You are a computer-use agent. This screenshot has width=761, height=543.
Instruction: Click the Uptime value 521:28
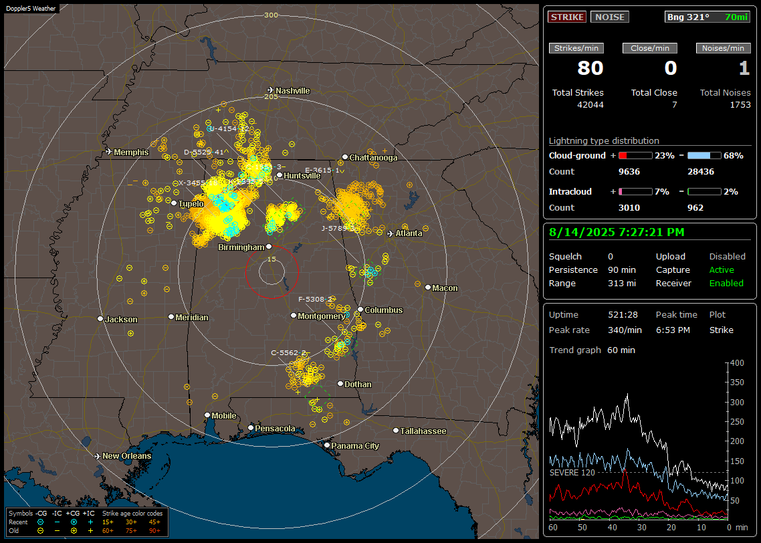pyautogui.click(x=623, y=315)
